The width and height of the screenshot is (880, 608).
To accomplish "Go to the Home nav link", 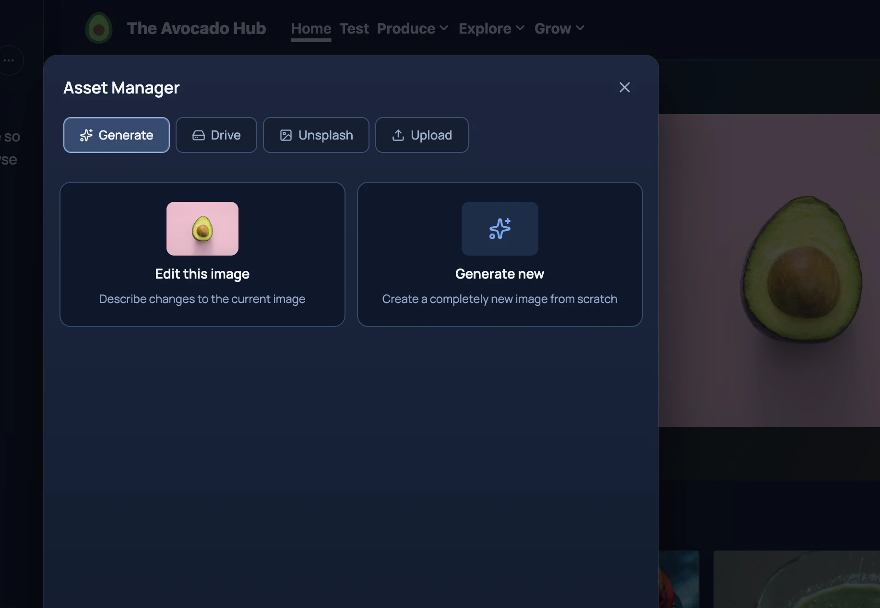I will (311, 29).
